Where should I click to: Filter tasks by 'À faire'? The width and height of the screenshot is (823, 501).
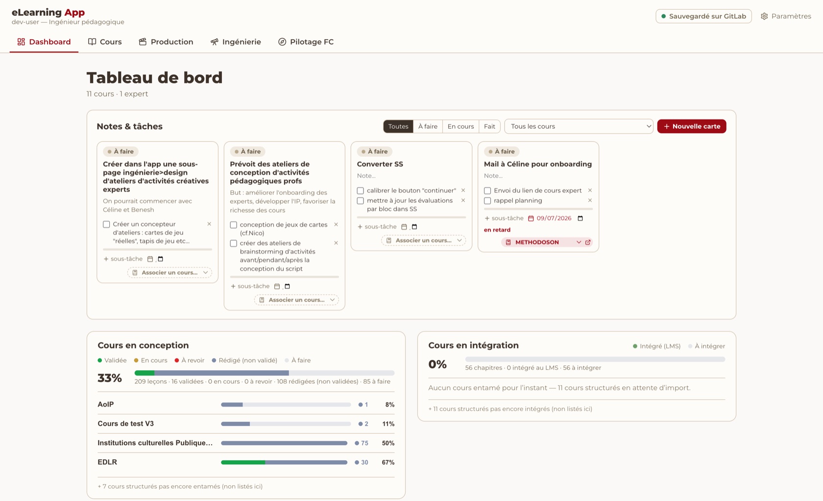(428, 126)
